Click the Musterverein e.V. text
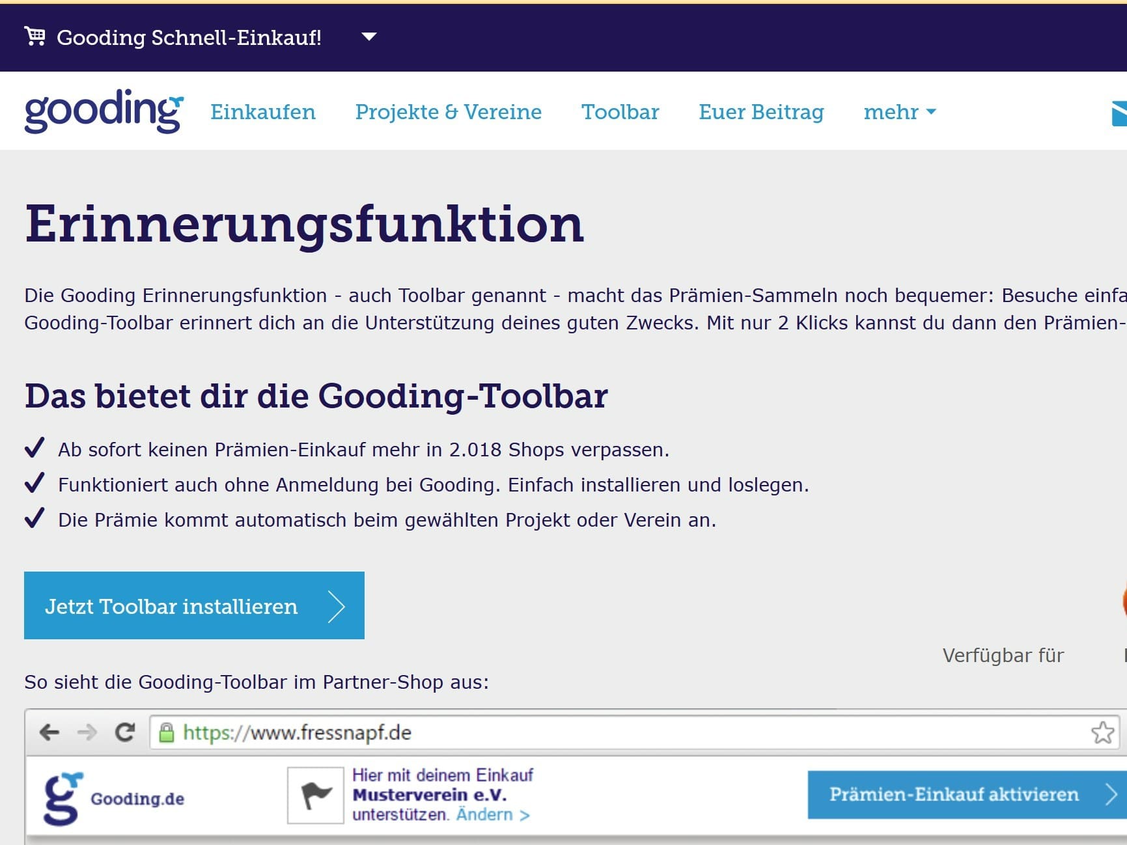The height and width of the screenshot is (845, 1127). 430,795
